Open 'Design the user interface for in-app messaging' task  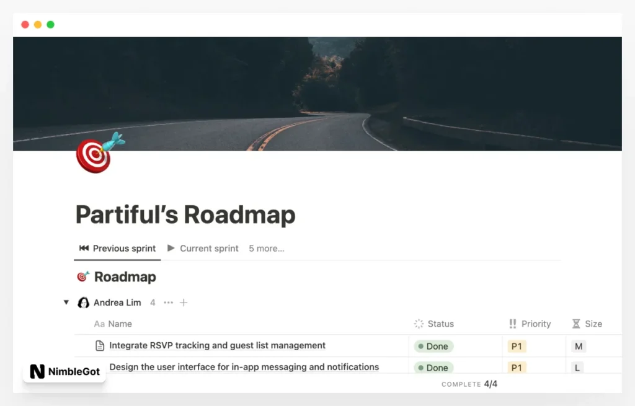point(244,367)
